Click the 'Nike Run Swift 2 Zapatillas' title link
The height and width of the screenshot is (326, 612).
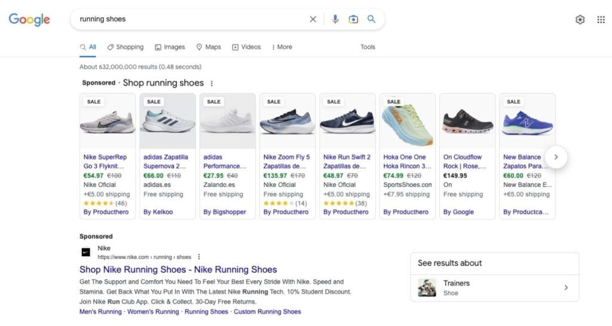click(x=347, y=161)
